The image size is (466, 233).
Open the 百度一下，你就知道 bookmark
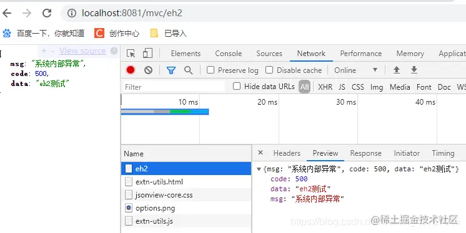[x=44, y=33]
